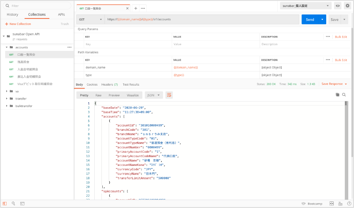354x208 pixels.
Task: Open the Trash link
Action: coord(64,24)
